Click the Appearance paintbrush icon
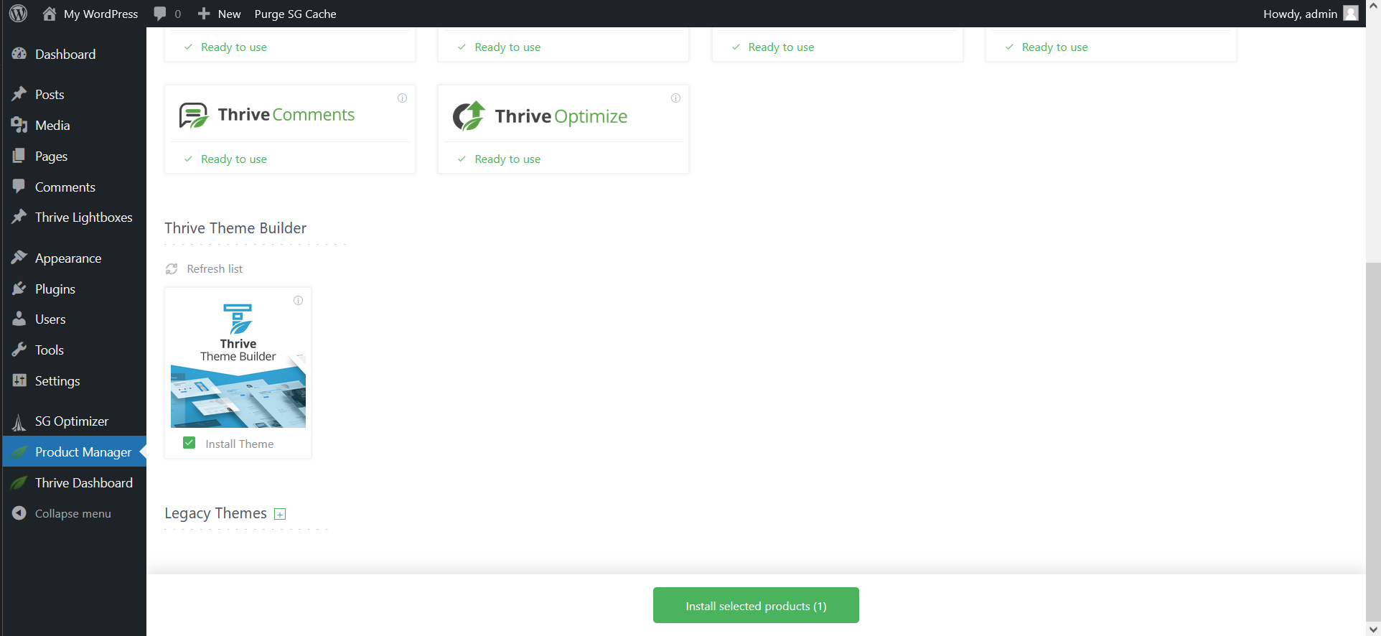The image size is (1381, 636). point(19,258)
